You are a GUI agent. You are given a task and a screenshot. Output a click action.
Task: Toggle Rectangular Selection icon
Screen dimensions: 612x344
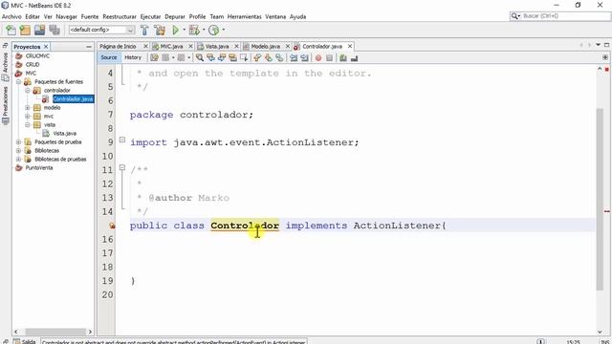tap(244, 57)
